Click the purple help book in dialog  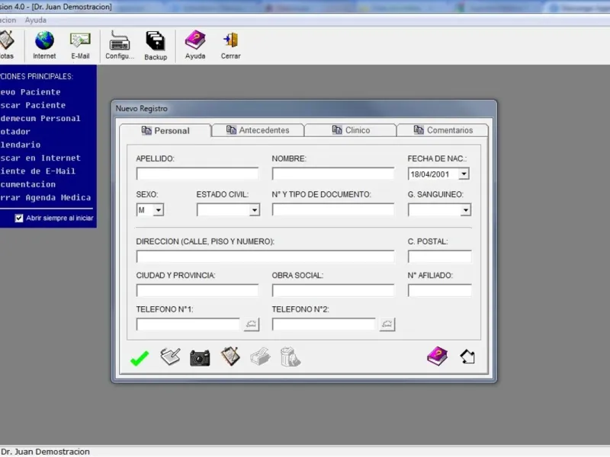[437, 356]
